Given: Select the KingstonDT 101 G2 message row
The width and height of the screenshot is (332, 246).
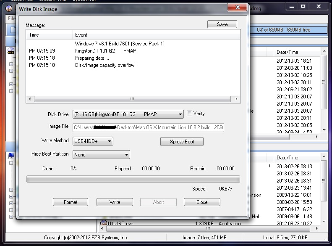Looking at the screenshot, I should pyautogui.click(x=133, y=51).
